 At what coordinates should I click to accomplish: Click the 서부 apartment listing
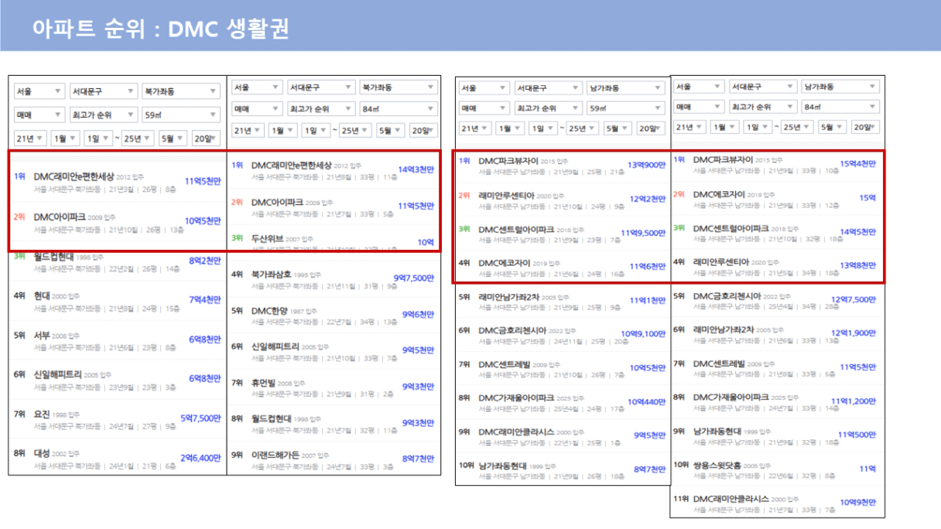pos(42,336)
